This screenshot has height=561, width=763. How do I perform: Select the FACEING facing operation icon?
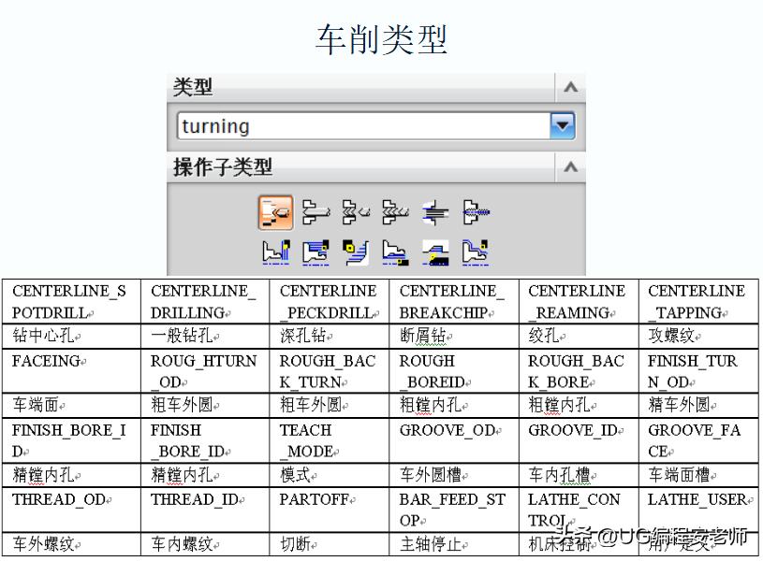(x=277, y=251)
